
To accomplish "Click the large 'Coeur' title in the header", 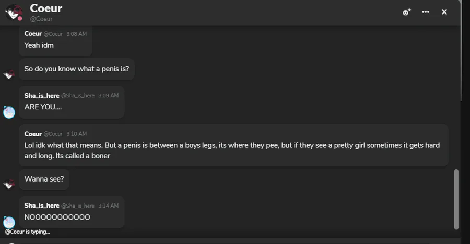I will point(46,8).
